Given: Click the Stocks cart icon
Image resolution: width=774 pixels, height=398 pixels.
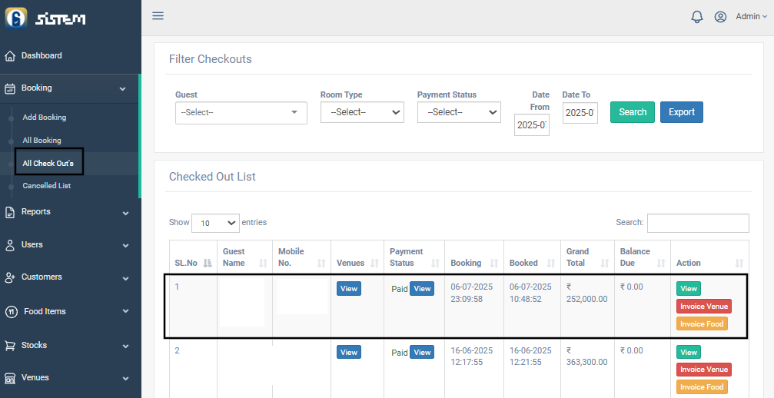Looking at the screenshot, I should point(10,346).
